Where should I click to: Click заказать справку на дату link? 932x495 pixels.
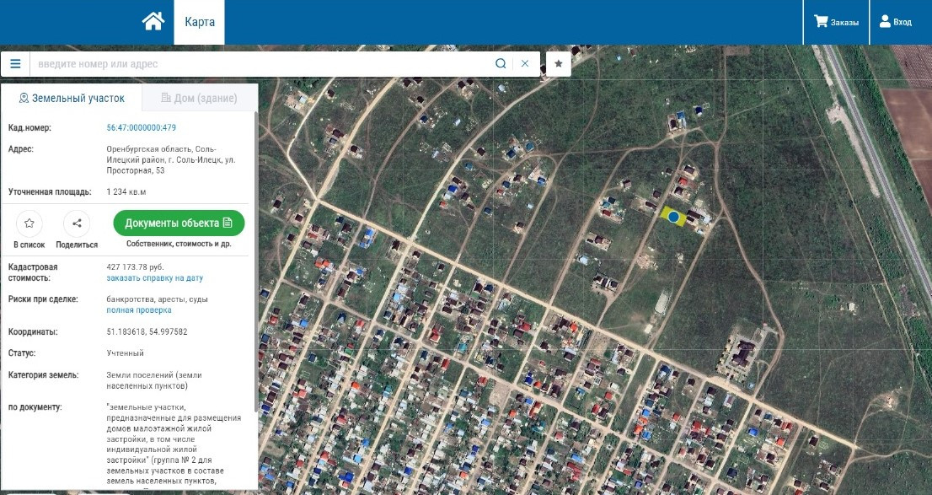tap(154, 278)
